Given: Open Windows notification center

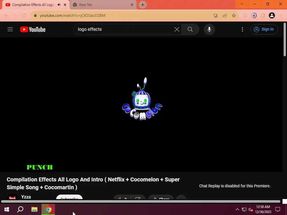Looking at the screenshot, I should point(278,209).
